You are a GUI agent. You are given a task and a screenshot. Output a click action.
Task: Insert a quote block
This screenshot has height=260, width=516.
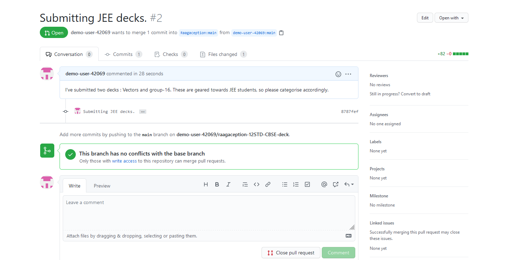[245, 184]
